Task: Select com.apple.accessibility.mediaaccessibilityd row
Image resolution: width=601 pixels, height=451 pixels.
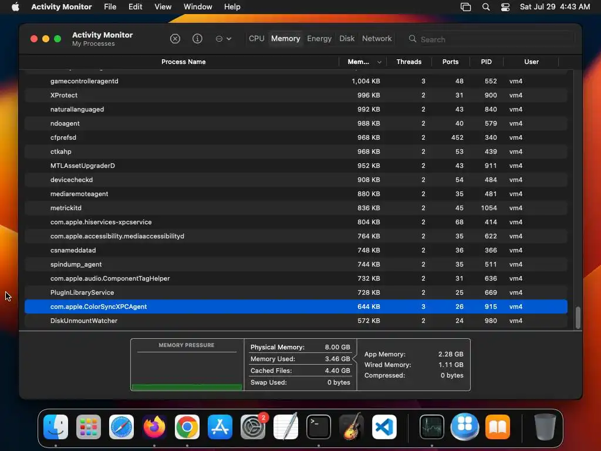Action: (x=296, y=236)
